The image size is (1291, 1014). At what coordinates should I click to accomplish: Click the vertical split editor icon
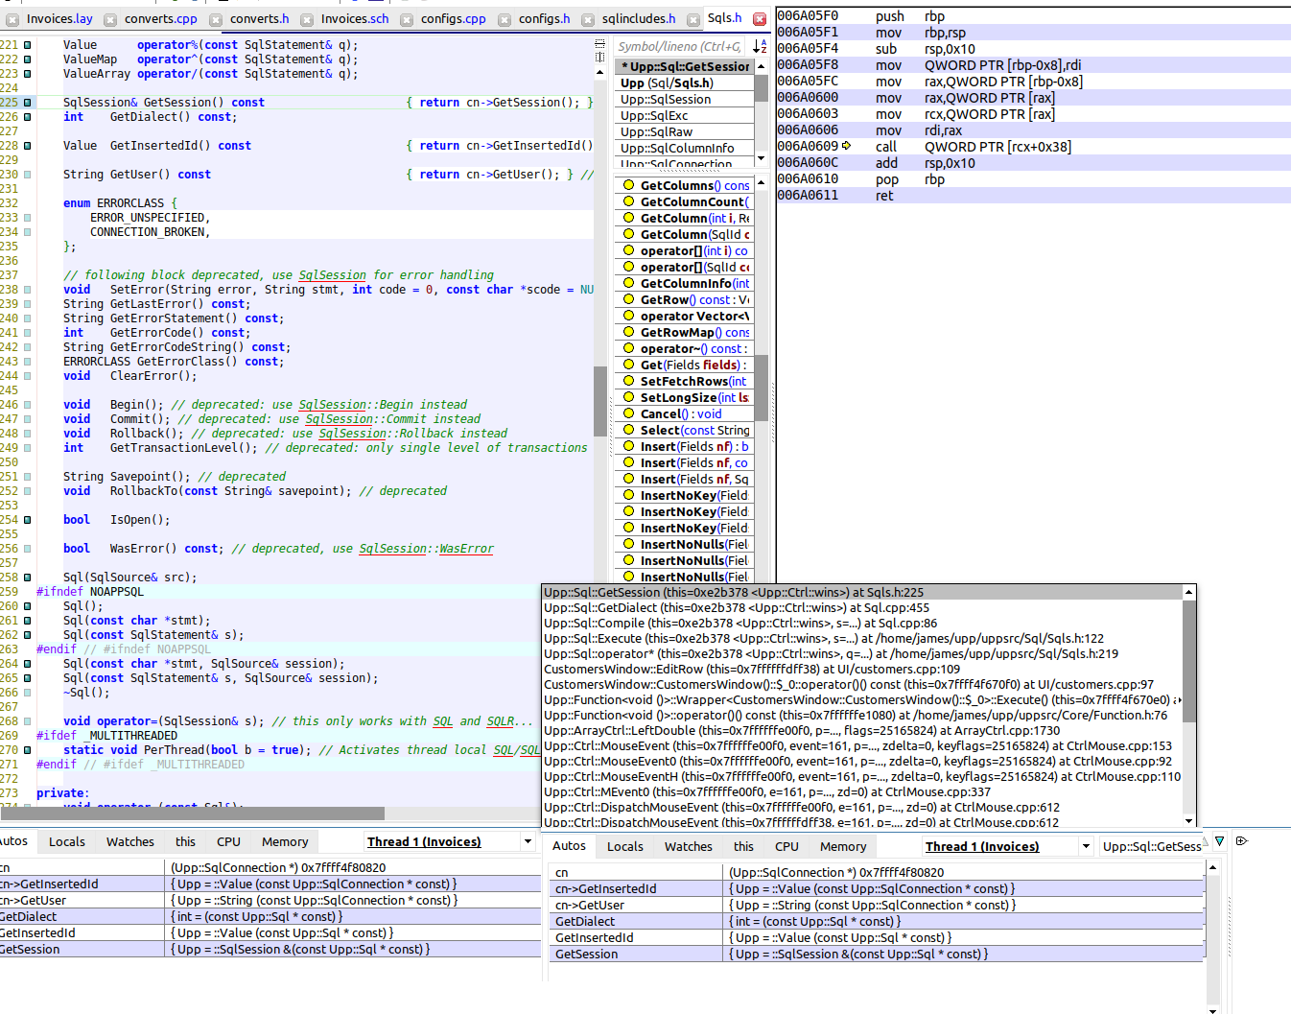(x=600, y=57)
